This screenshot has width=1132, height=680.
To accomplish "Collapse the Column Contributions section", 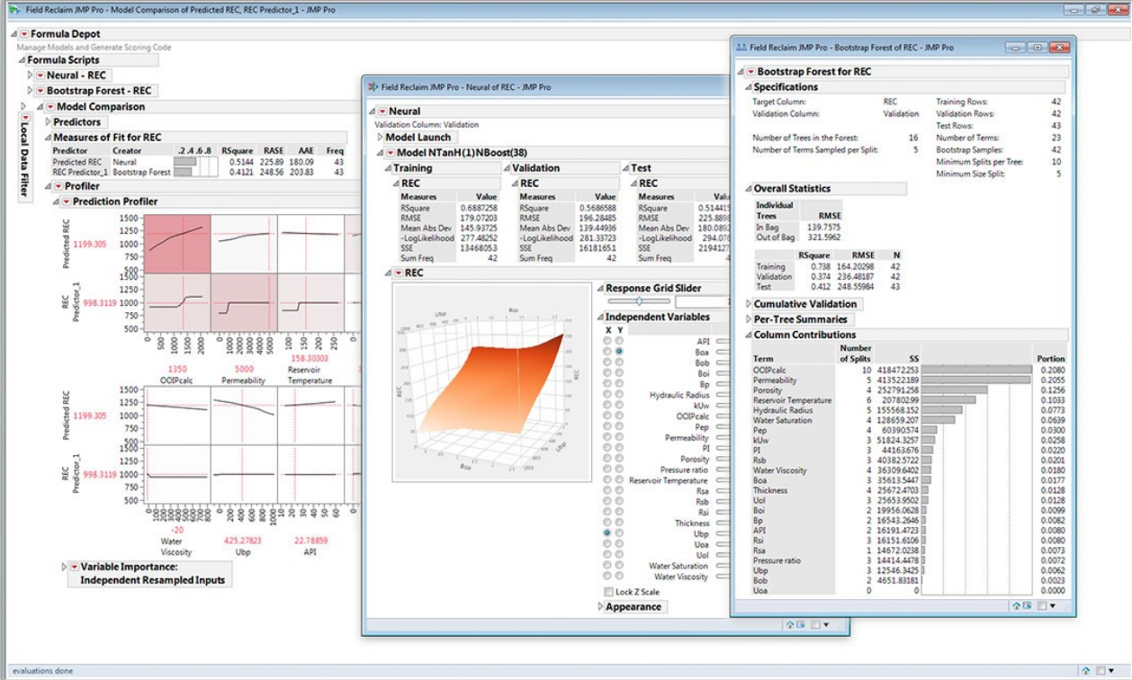I will pos(748,335).
